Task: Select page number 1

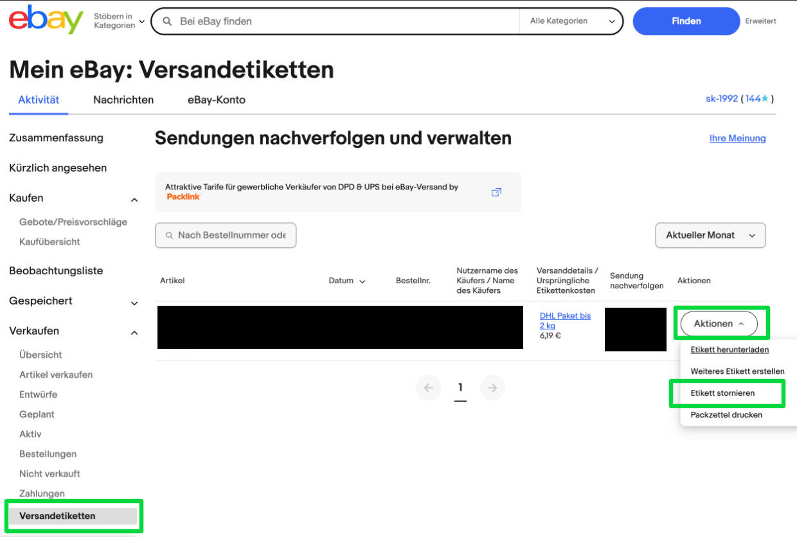Action: point(460,389)
